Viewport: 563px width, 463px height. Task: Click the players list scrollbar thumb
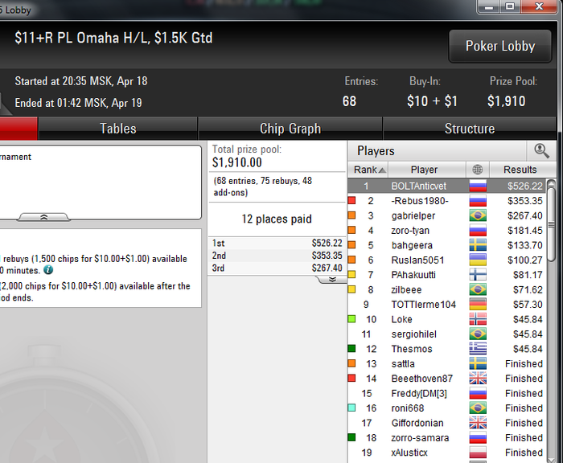pyautogui.click(x=551, y=223)
